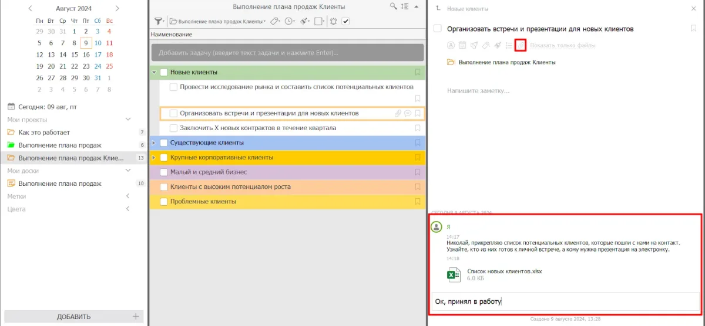The image size is (705, 326).
Task: Click the calendar date icon in task details
Action: (462, 45)
